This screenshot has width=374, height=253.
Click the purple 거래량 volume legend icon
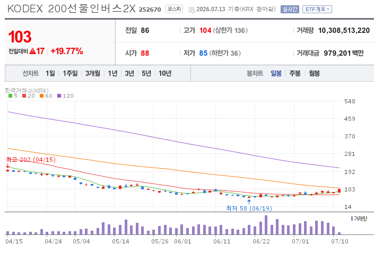pos(352,219)
